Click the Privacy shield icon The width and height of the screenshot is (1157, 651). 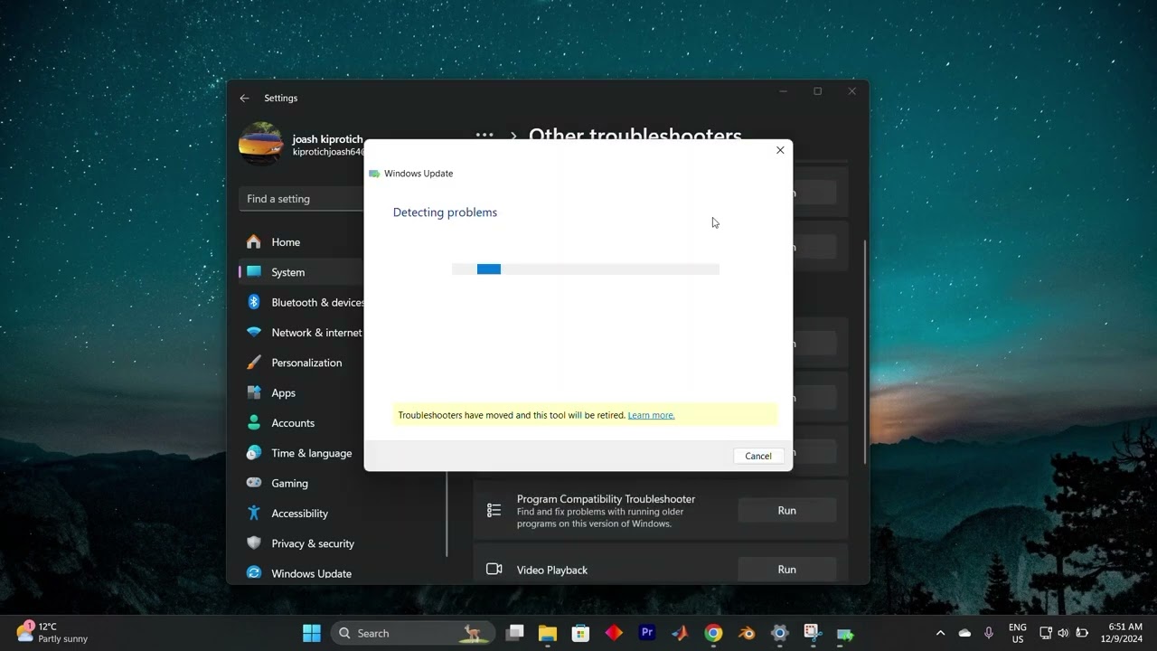point(254,543)
